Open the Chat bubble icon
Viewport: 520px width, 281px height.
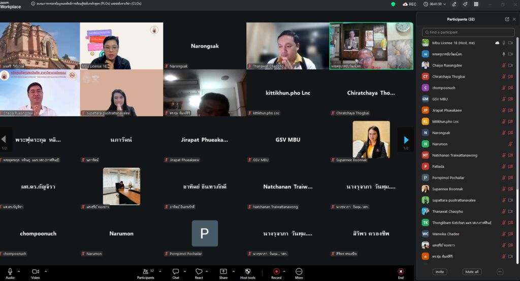[x=176, y=272]
